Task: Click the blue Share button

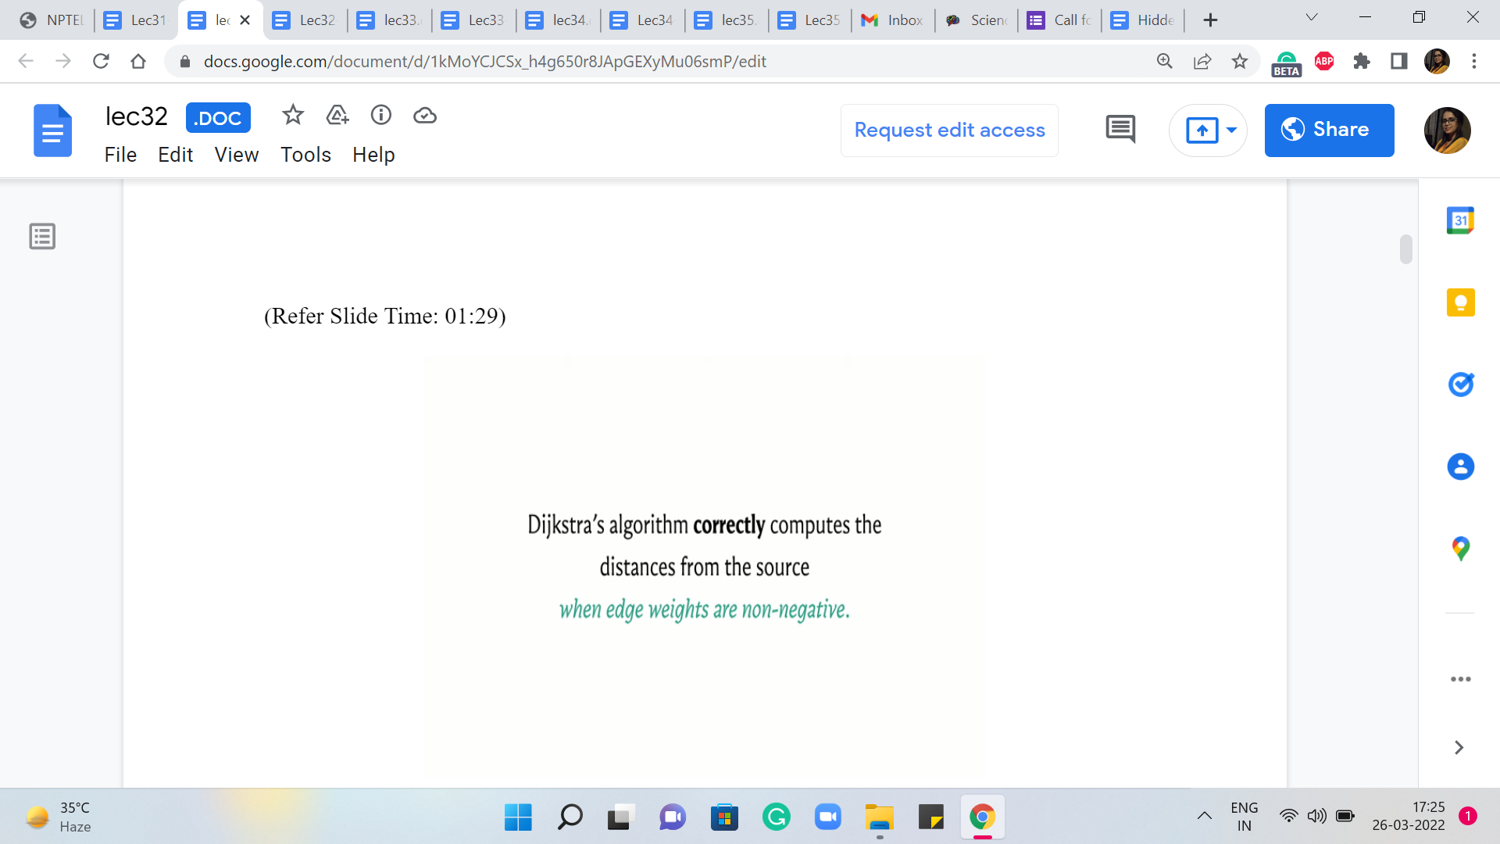Action: [x=1329, y=130]
